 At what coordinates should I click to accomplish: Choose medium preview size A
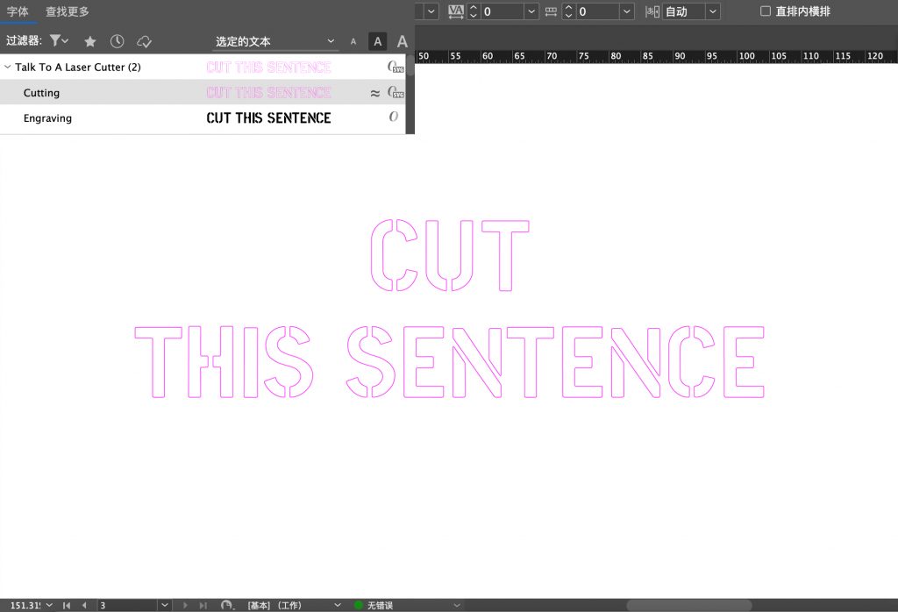[x=377, y=41]
